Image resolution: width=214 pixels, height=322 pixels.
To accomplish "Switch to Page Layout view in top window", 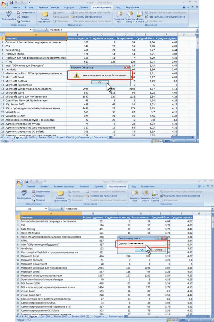I will 158,141.
